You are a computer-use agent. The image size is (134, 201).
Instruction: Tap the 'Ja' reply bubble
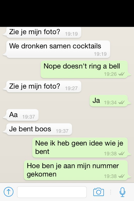pyautogui.click(x=110, y=101)
